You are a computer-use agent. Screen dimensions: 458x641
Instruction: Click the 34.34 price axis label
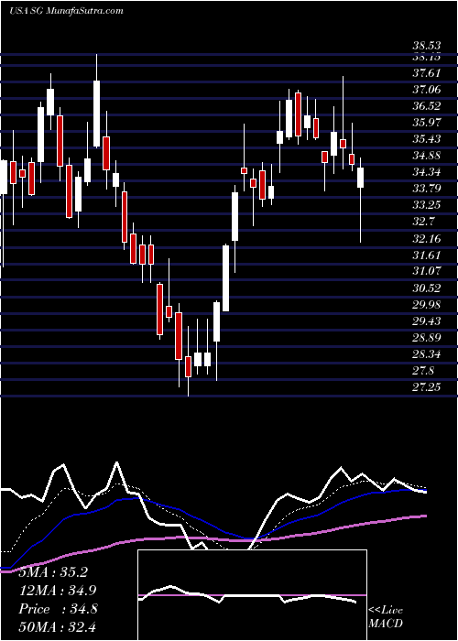pyautogui.click(x=427, y=172)
